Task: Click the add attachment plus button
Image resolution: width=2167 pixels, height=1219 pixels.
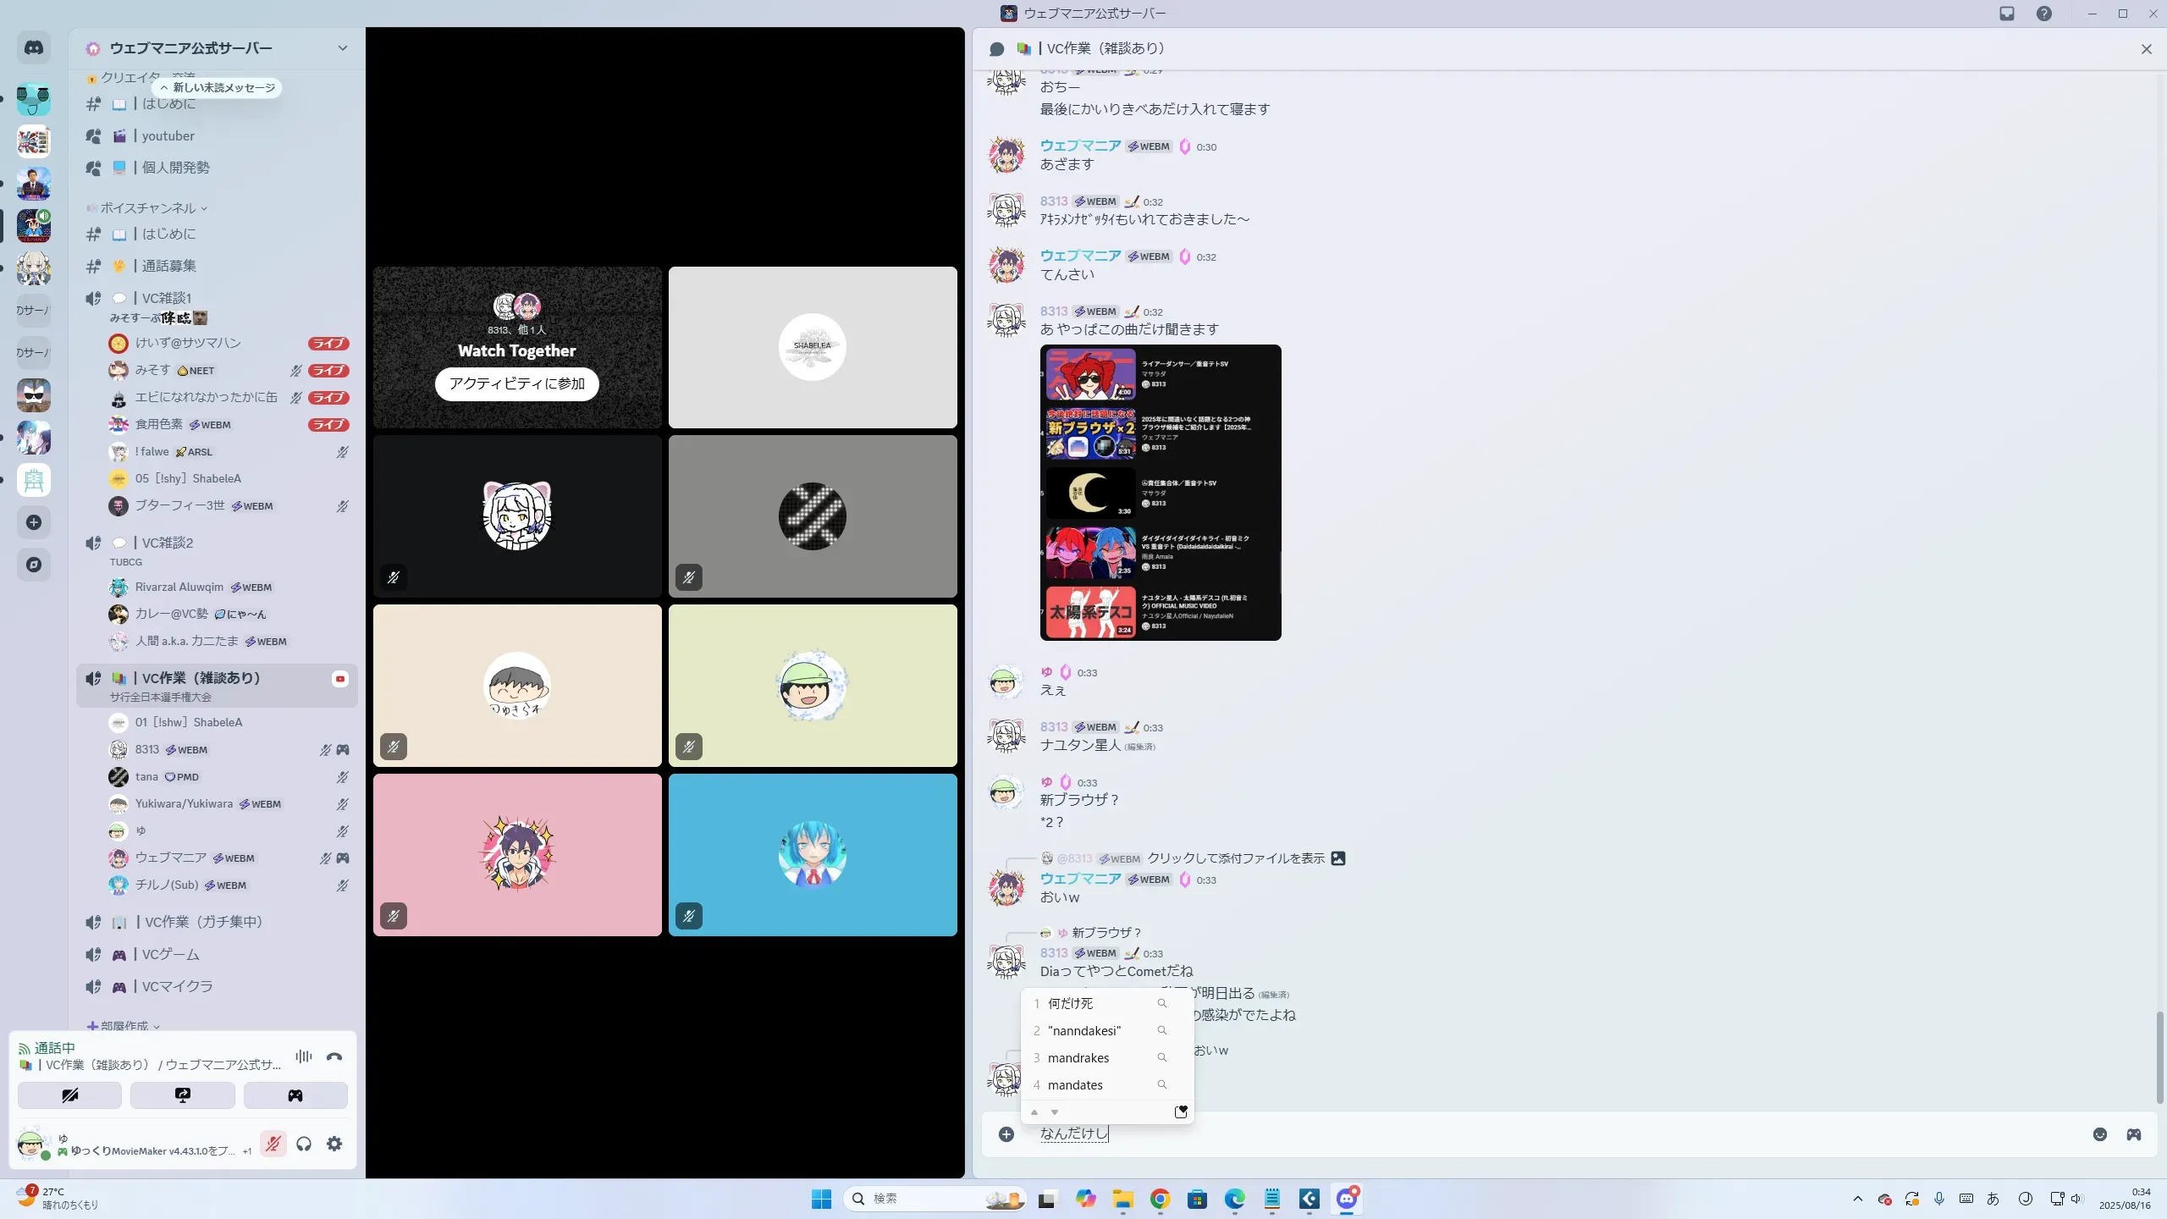Action: coord(1006,1134)
